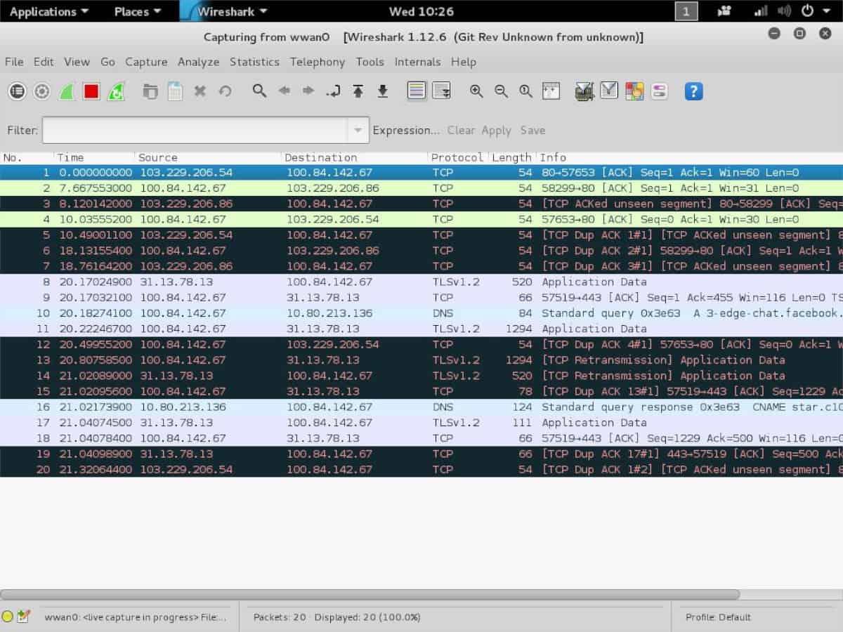Open the Filter entry dropdown

(x=358, y=130)
